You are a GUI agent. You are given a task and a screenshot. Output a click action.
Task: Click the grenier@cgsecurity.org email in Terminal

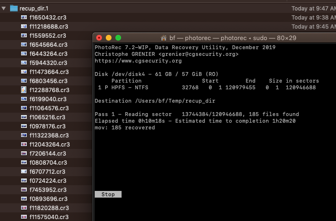(199, 54)
